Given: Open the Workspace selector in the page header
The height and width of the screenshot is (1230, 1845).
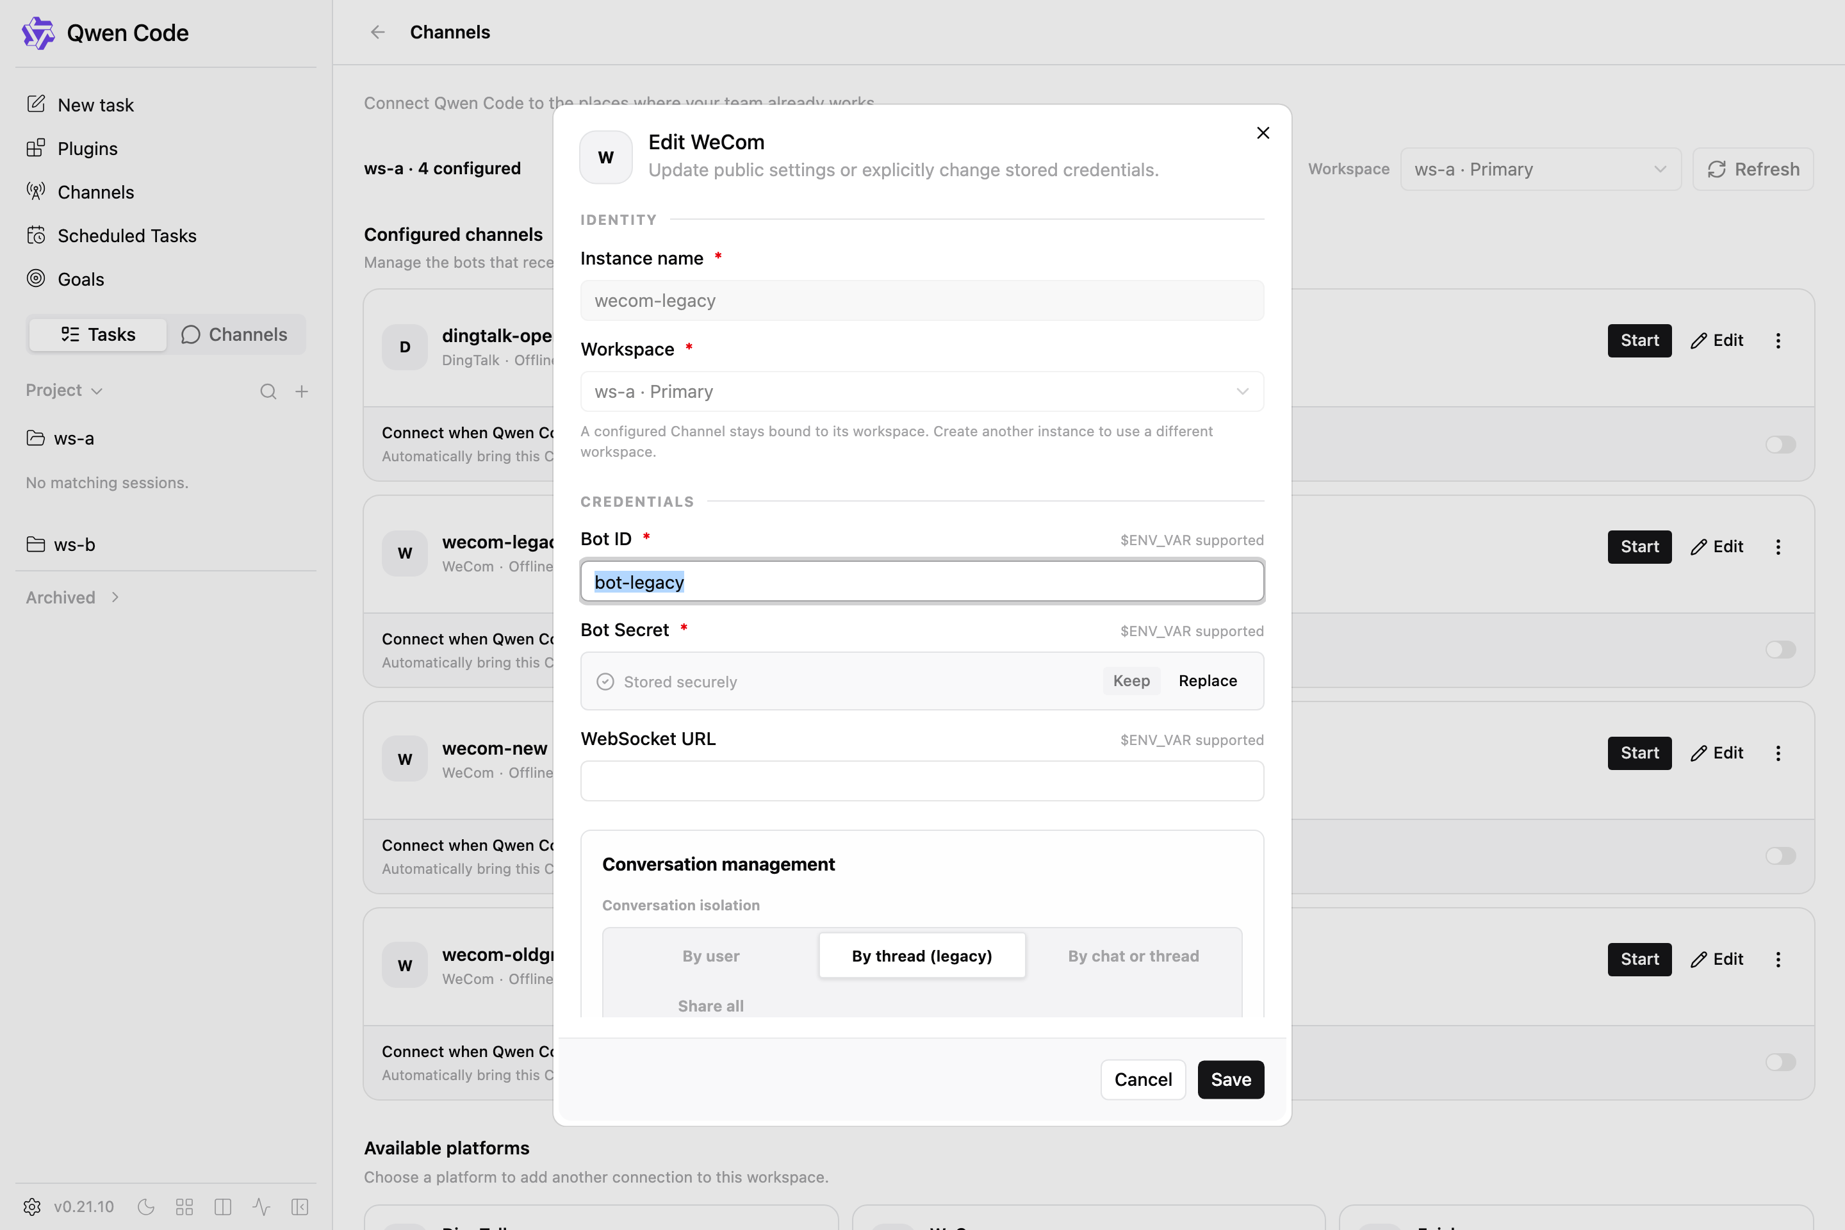Looking at the screenshot, I should (x=1541, y=169).
